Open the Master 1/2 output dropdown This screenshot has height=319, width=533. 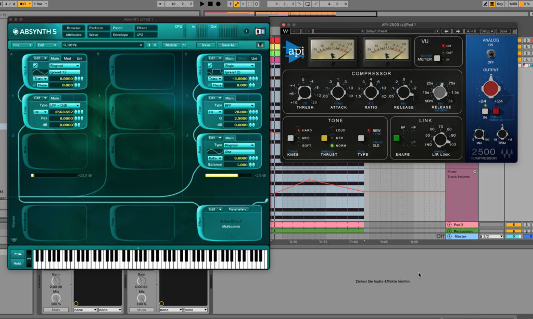point(491,236)
